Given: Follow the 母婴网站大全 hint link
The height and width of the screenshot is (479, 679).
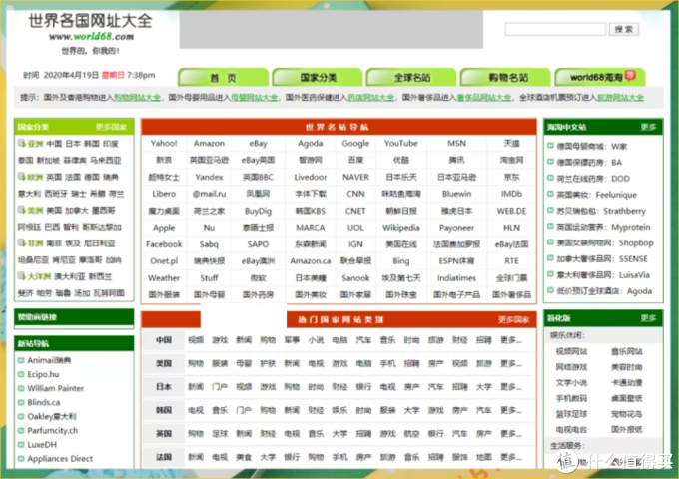Looking at the screenshot, I should (x=254, y=98).
